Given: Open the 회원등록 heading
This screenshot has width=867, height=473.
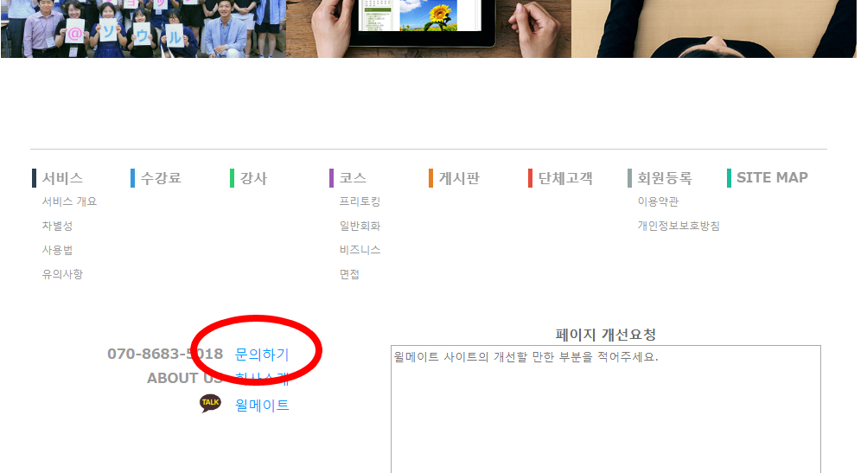Looking at the screenshot, I should click(665, 178).
